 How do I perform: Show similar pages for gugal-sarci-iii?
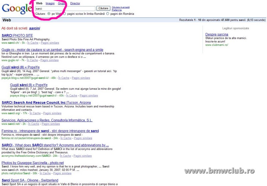pos(81,78)
